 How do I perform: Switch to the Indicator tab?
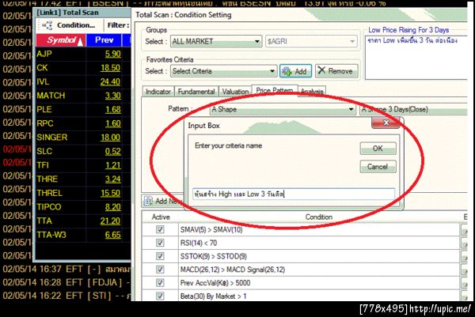pyautogui.click(x=158, y=92)
